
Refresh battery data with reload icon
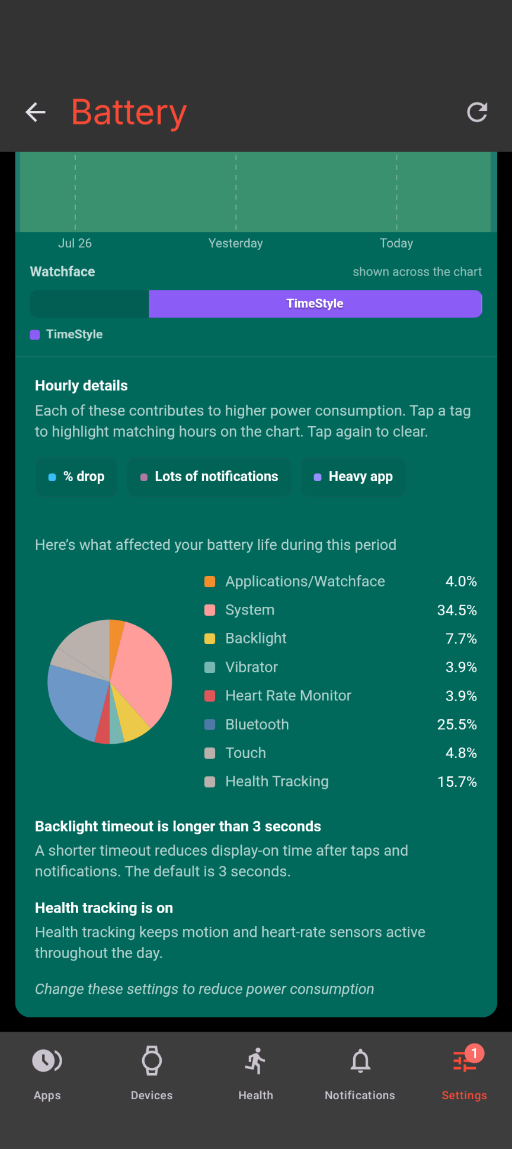tap(477, 112)
